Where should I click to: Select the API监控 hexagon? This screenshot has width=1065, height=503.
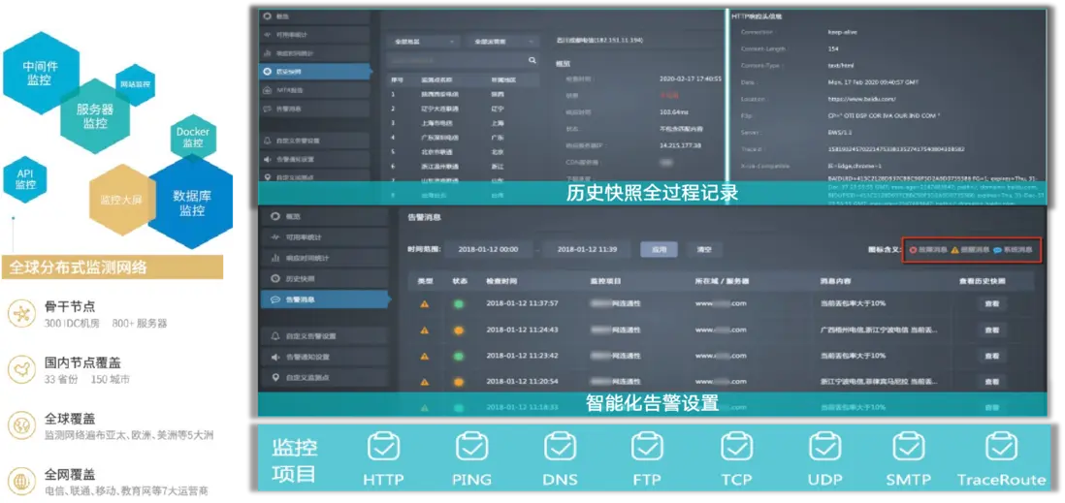tap(25, 179)
